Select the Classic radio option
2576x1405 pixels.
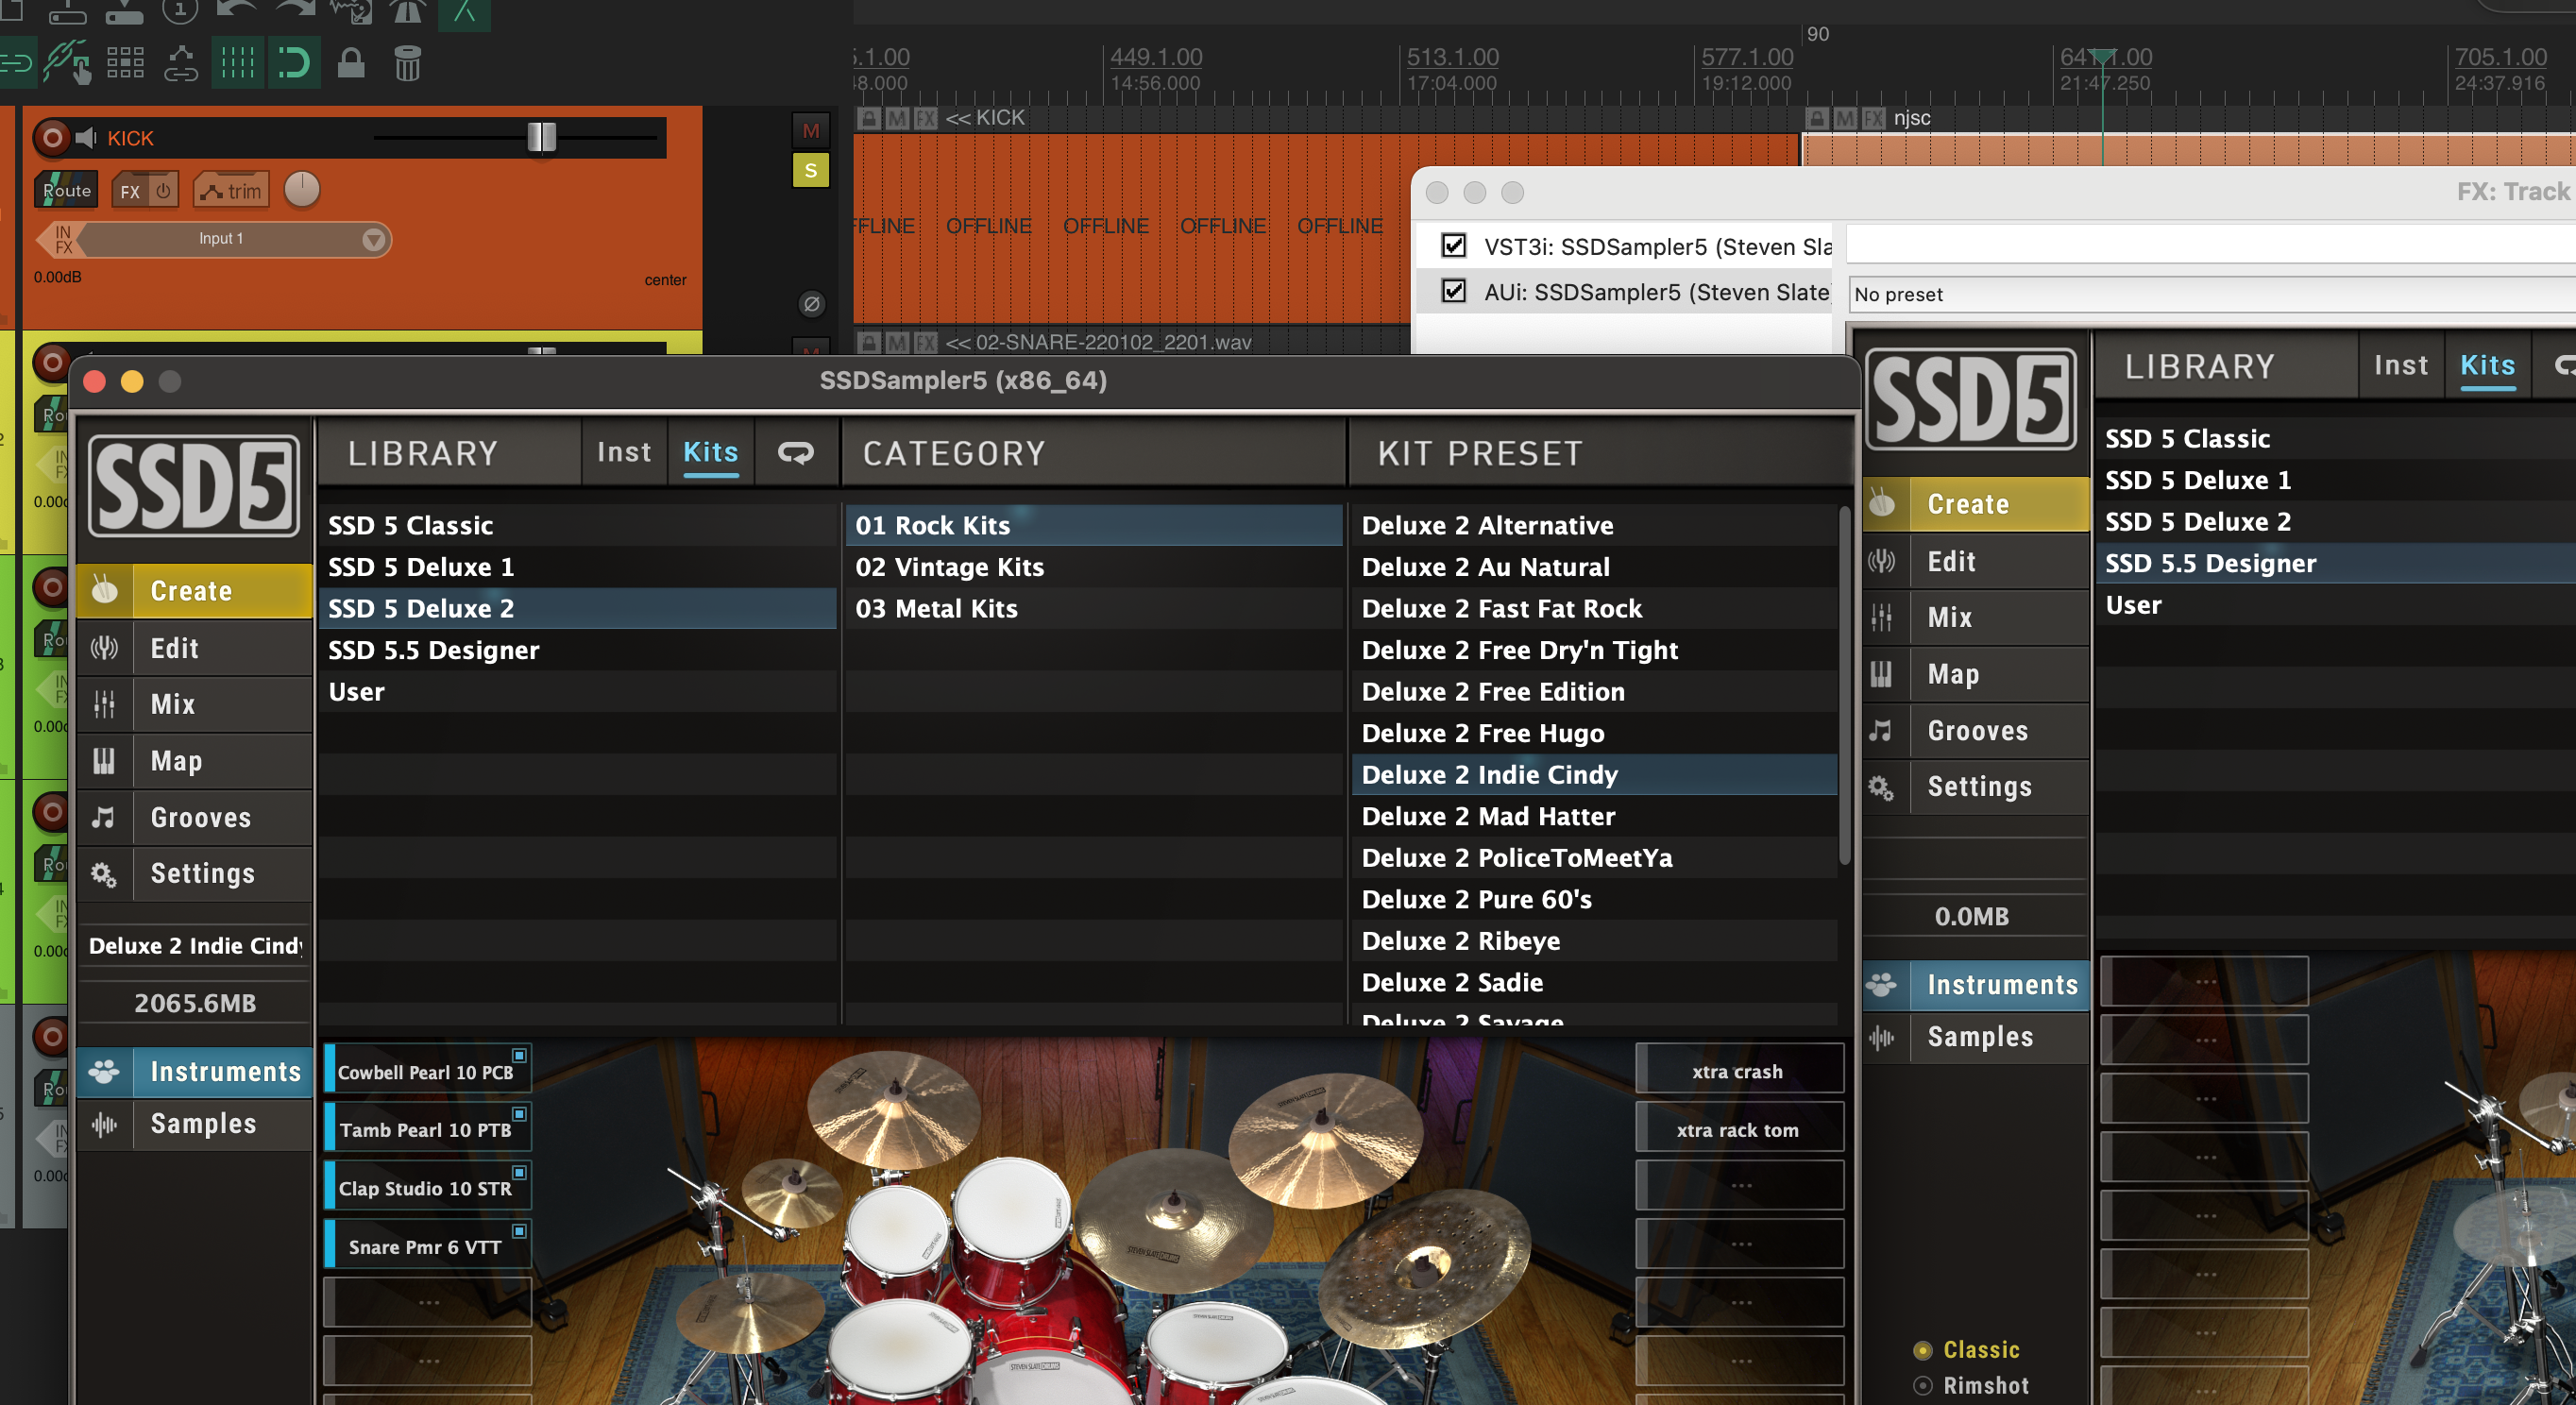click(1922, 1350)
